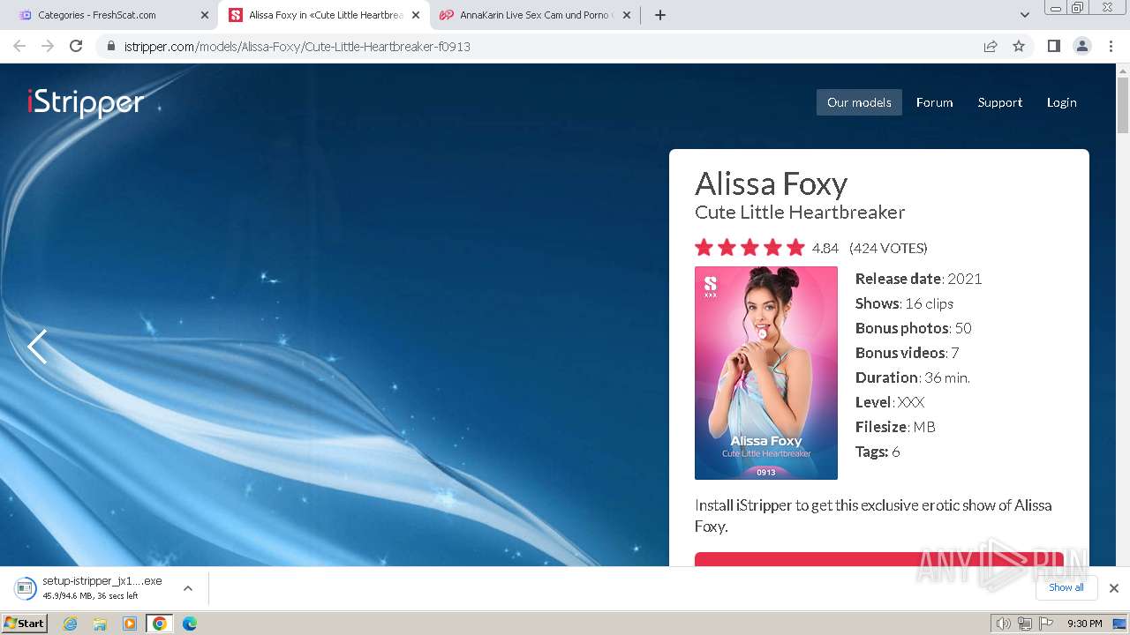Click the Tags: 6 line

tap(878, 452)
